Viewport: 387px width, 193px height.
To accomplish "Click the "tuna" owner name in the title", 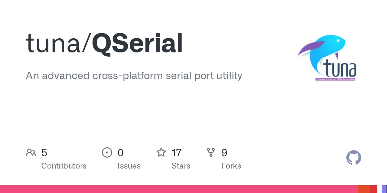I will click(54, 43).
